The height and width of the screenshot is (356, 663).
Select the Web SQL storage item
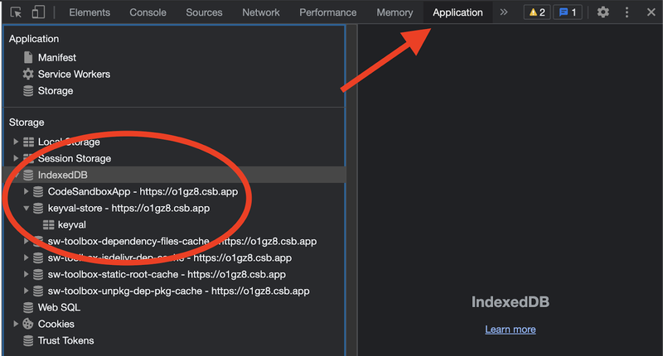(x=51, y=307)
